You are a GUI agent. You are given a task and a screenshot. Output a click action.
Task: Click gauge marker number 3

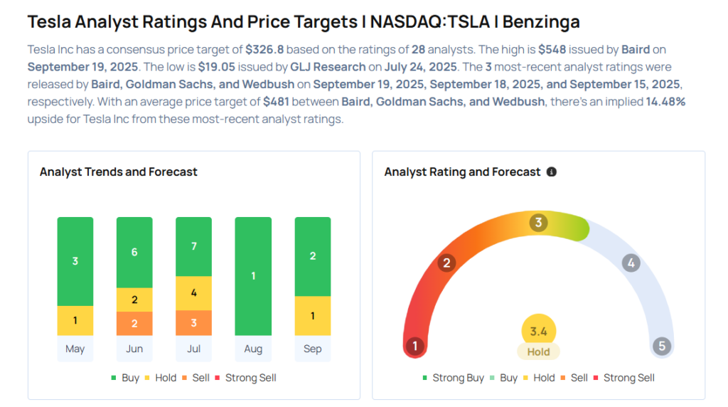click(x=538, y=223)
